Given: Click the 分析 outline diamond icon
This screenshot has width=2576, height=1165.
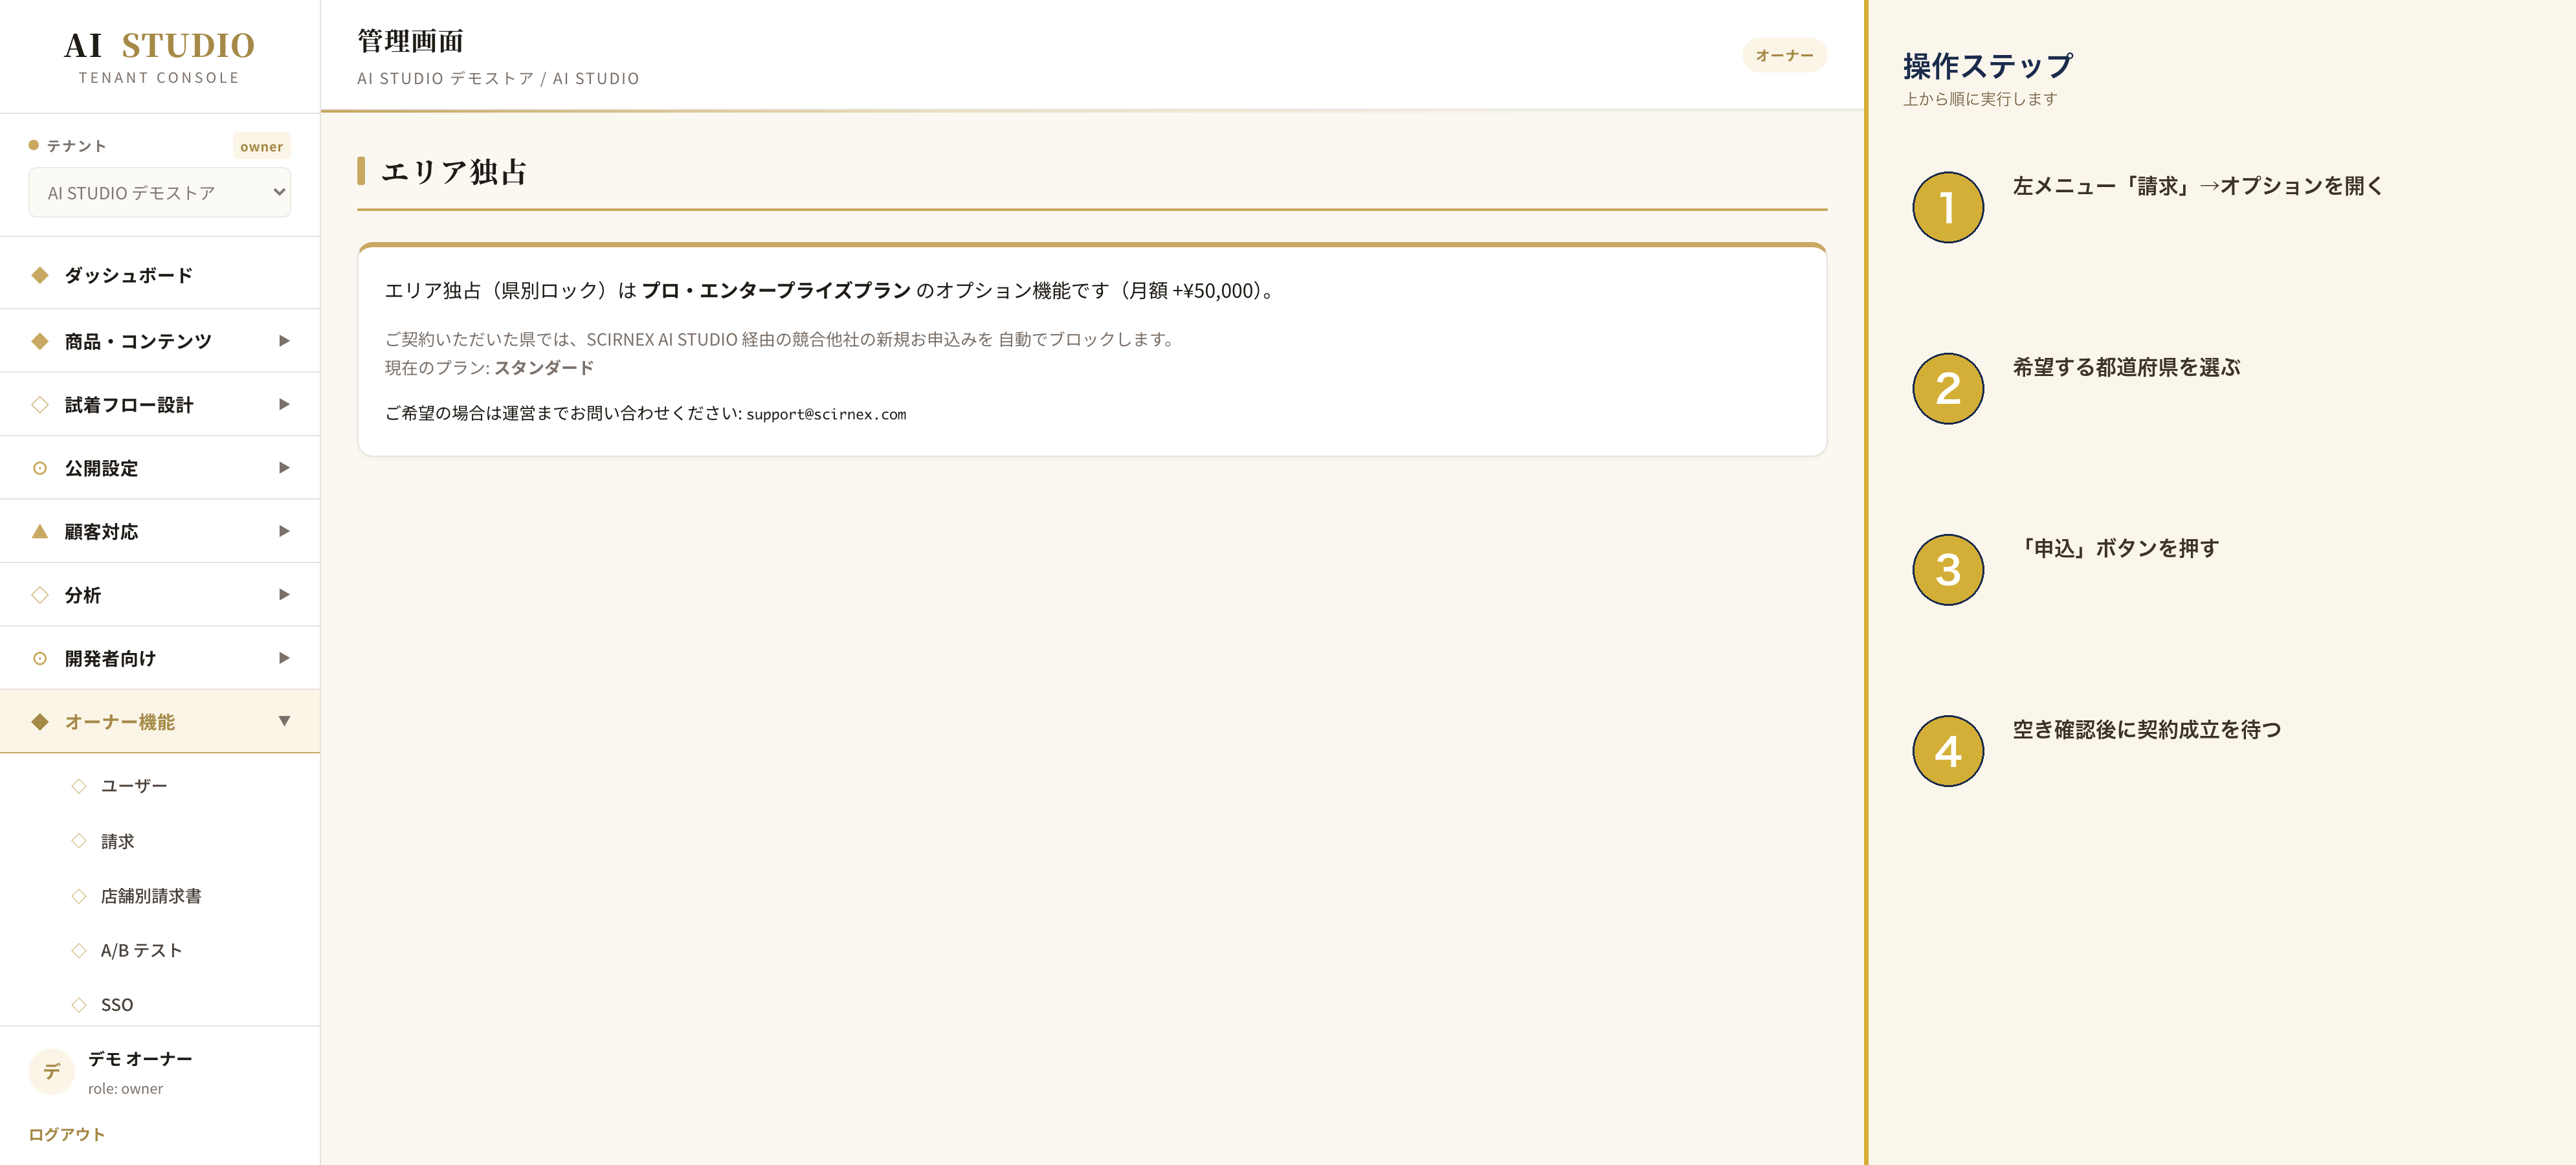Looking at the screenshot, I should click(x=40, y=595).
